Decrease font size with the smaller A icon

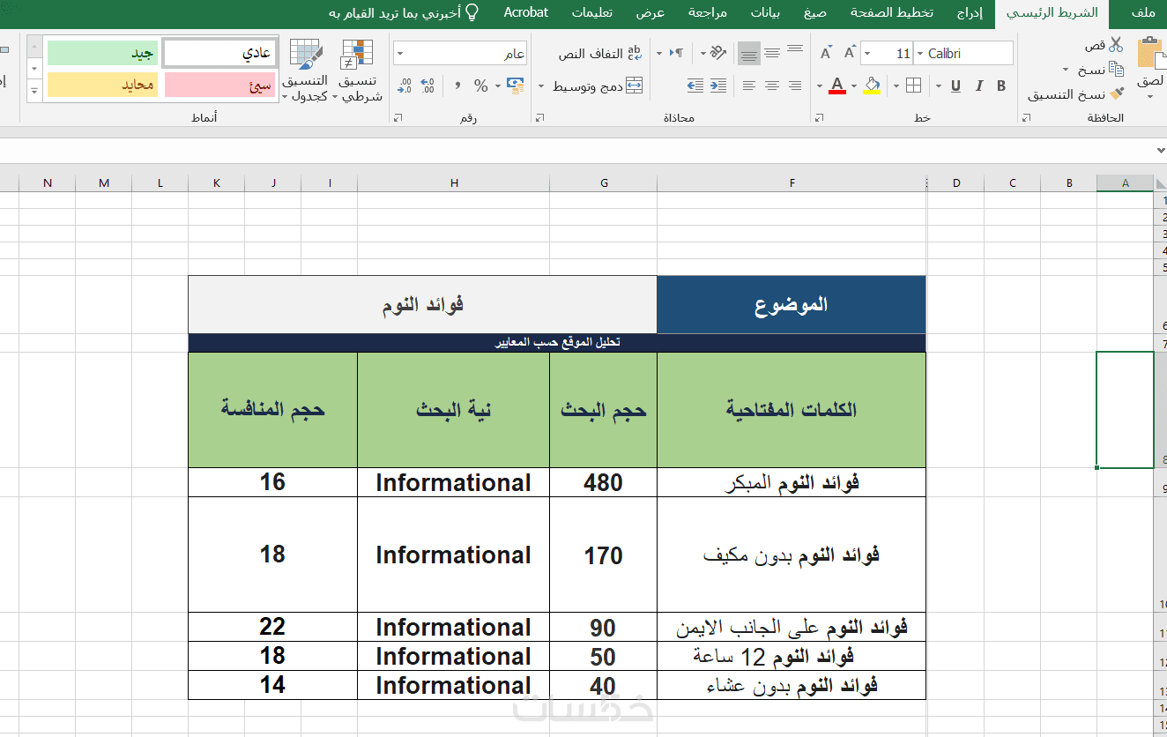point(826,53)
